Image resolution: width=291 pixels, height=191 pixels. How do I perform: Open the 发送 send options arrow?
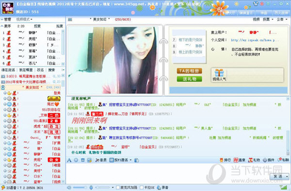click(287, 176)
